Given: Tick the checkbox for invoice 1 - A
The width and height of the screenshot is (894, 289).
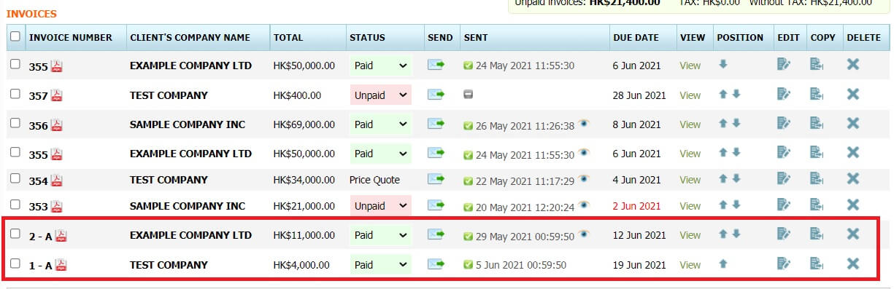Looking at the screenshot, I should pos(15,264).
